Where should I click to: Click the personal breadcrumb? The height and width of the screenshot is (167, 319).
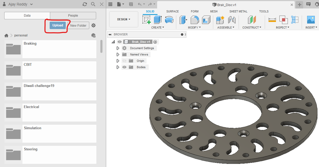pos(21,35)
